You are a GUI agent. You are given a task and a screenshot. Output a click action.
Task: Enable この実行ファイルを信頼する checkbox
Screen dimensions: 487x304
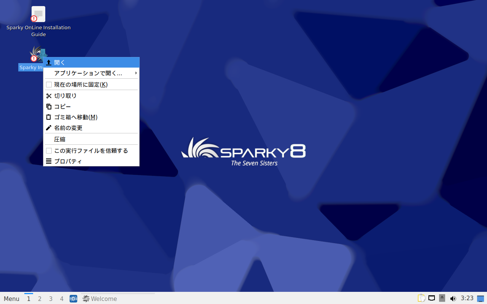pos(49,150)
